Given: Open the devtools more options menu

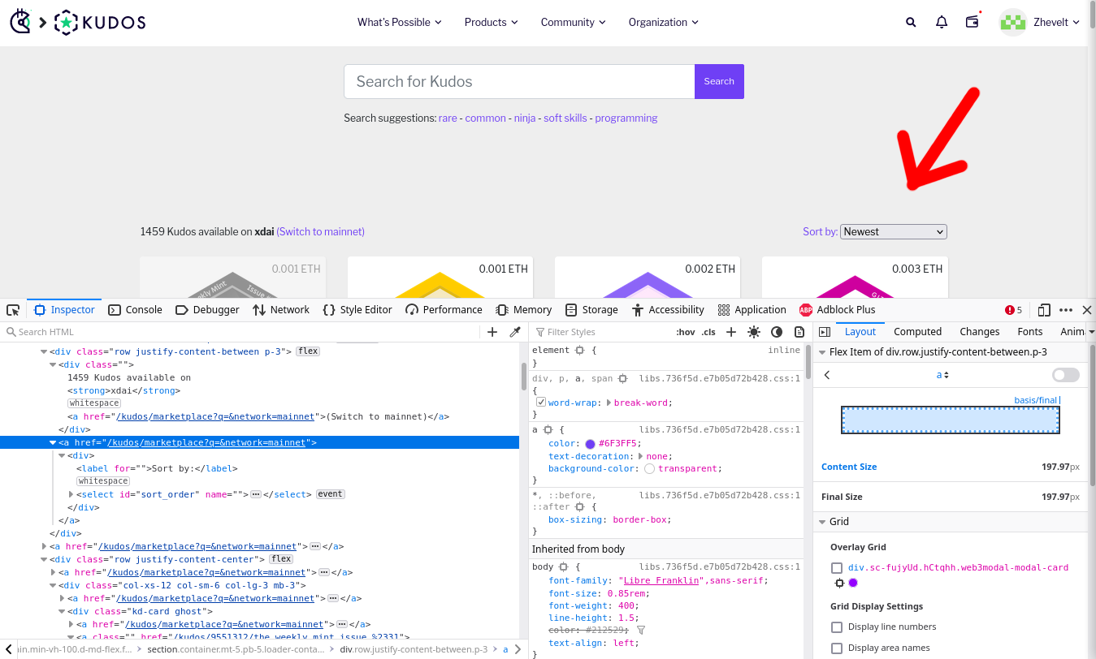Looking at the screenshot, I should pyautogui.click(x=1066, y=310).
